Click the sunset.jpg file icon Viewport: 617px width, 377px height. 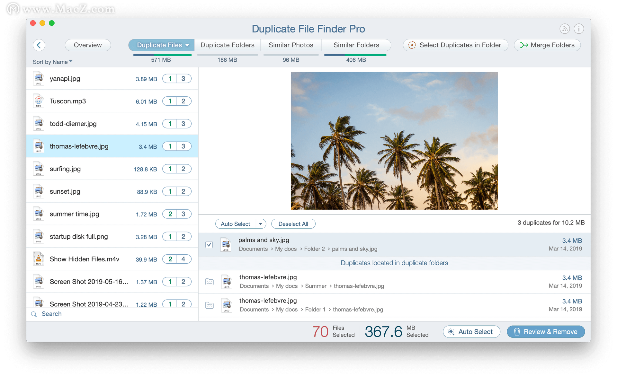pos(39,191)
